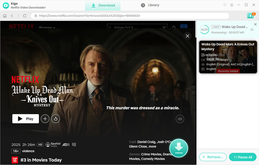Rate the movie with thumbs up icon
Image resolution: width=259 pixels, height=165 pixels.
pyautogui.click(x=56, y=119)
